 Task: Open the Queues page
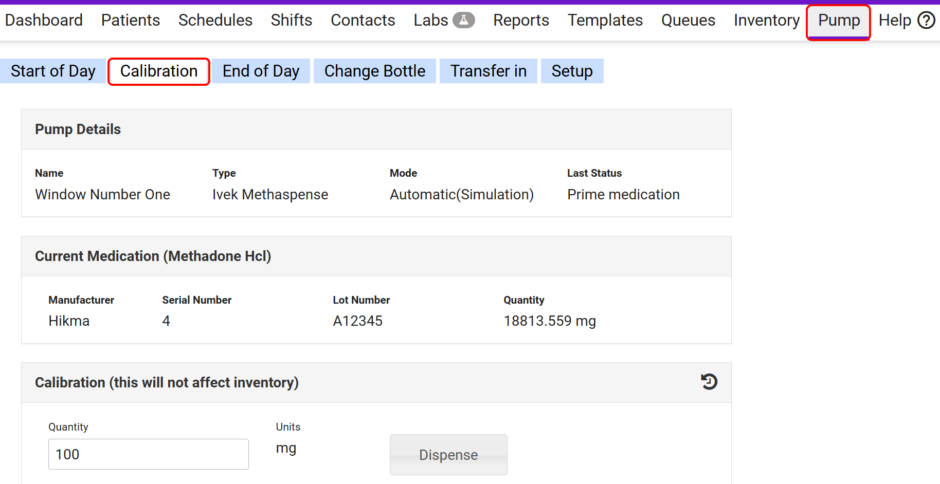click(688, 20)
